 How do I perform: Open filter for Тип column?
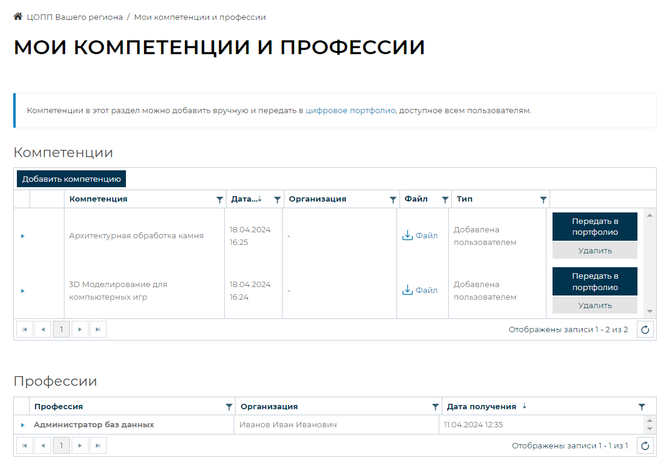(x=543, y=200)
